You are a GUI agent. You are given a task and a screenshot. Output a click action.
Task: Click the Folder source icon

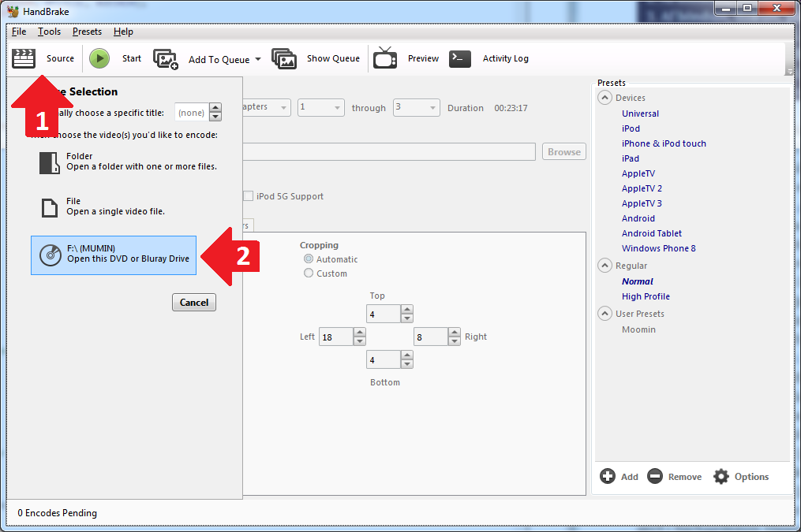(50, 163)
